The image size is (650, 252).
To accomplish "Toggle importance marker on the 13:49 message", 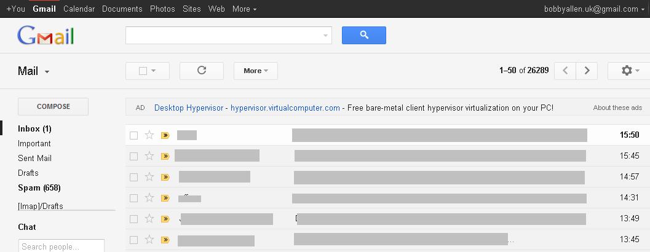I will point(165,219).
